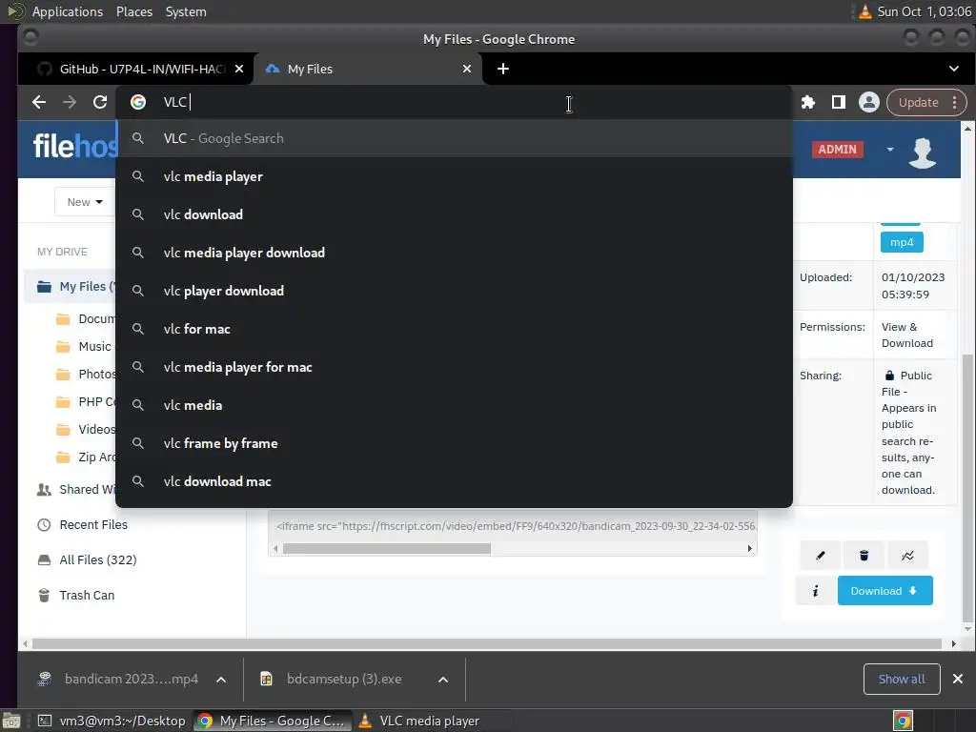The height and width of the screenshot is (732, 976).
Task: Expand options for bandicam mp4 download
Action: [x=221, y=680]
